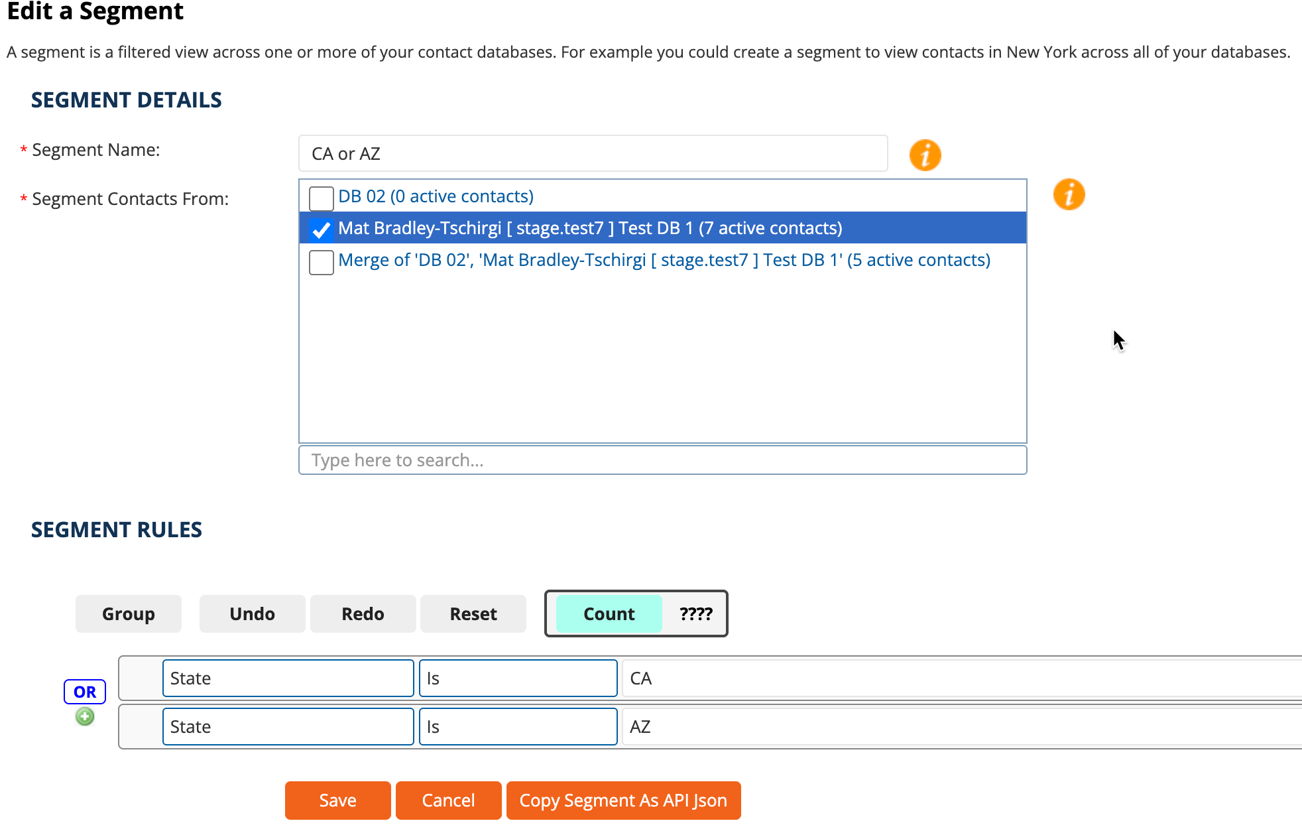Check the Merge of DB 02 checkbox
Image resolution: width=1302 pixels, height=837 pixels.
point(322,262)
